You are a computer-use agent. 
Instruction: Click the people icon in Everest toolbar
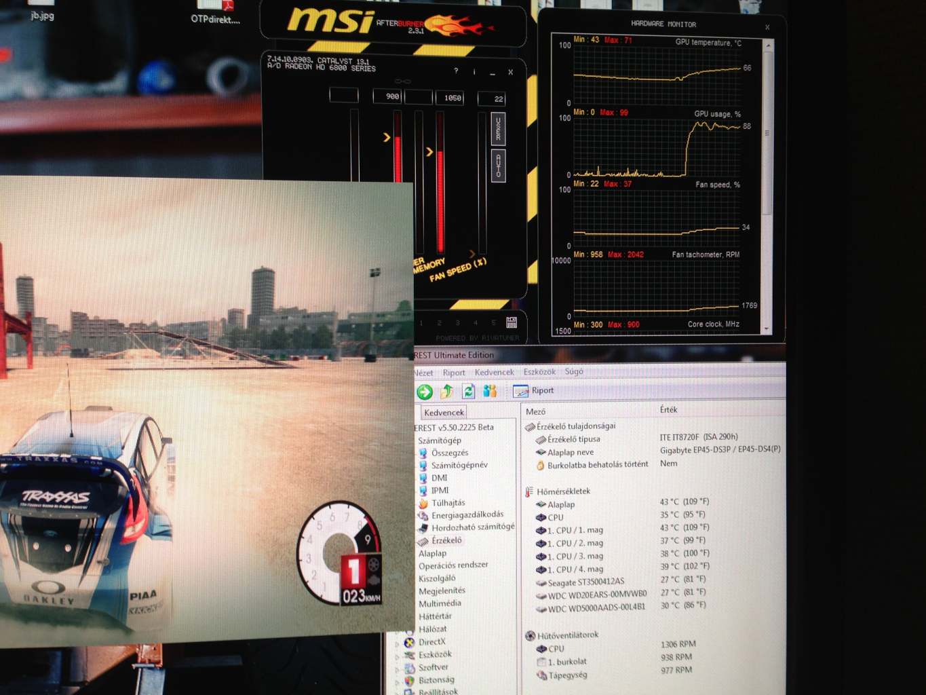(490, 391)
